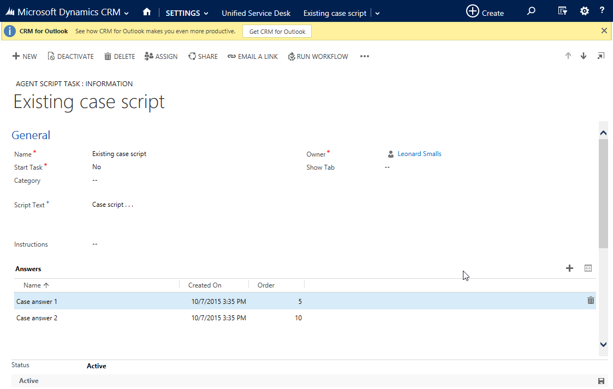The image size is (613, 389).
Task: Delete Case answer 1 with trash icon
Action: tap(591, 301)
